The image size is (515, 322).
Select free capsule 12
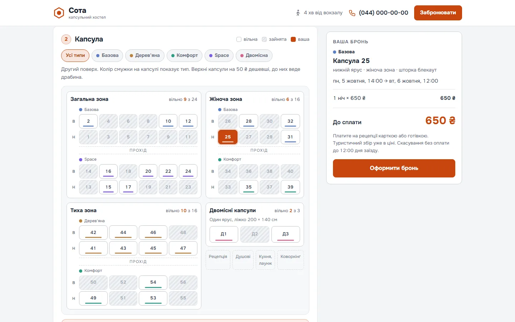point(188,121)
